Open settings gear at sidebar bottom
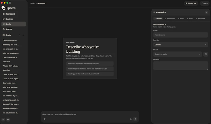The height and width of the screenshot is (124, 211). [3, 120]
